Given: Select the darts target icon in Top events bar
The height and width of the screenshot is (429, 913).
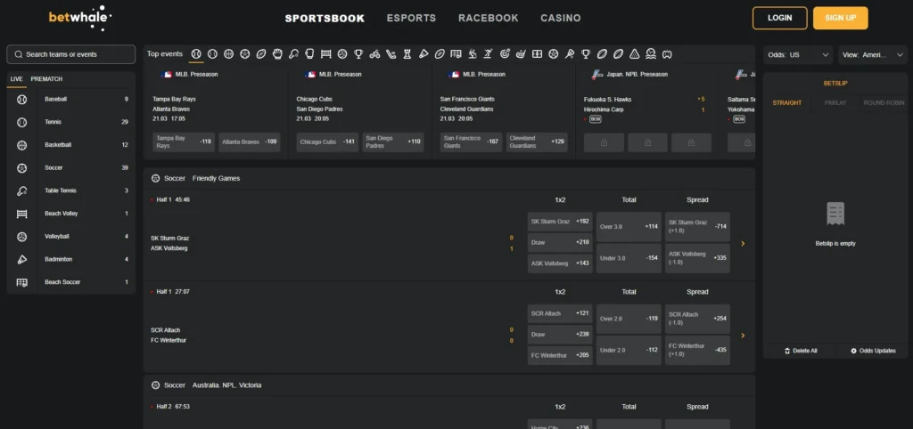Looking at the screenshot, I should 505,54.
